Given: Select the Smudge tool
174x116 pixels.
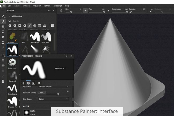Looking at the screenshot, I should click(3, 37).
